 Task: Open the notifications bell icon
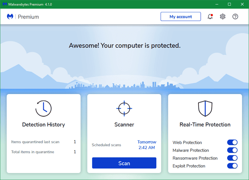click(210, 16)
